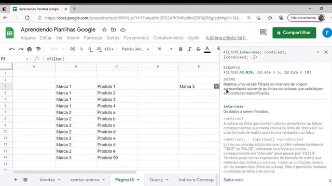Print the spreadsheet
332x186 pixels.
coord(30,49)
